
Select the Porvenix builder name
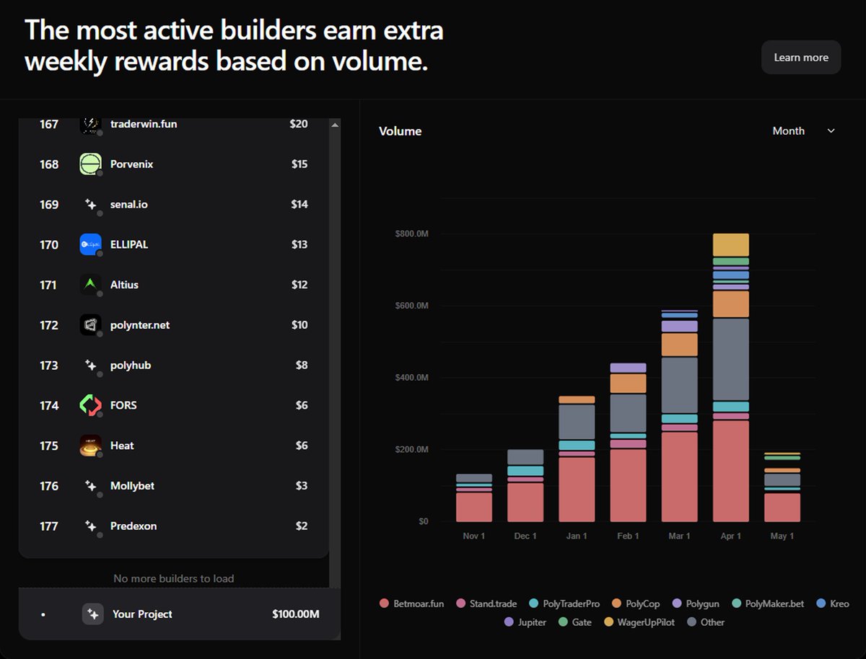pyautogui.click(x=132, y=164)
